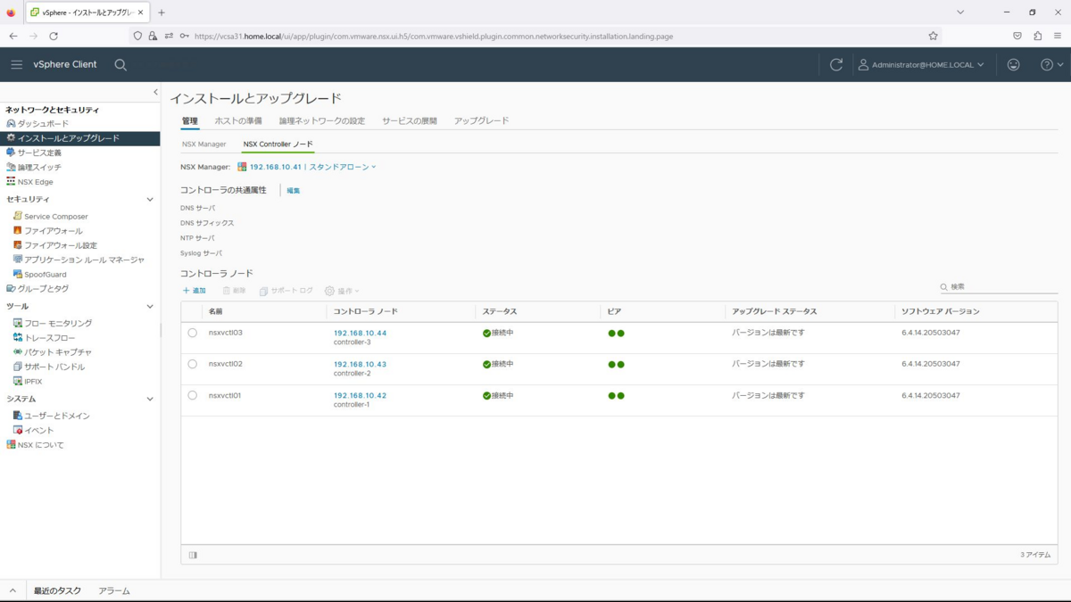
Task: Open 論理スイッチ in the sidebar
Action: 39,167
